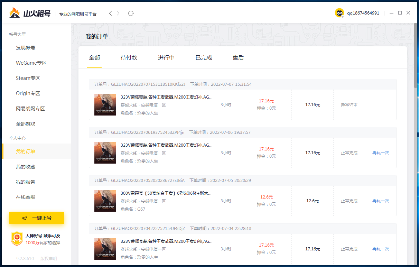
Task: Click the 大神好号 触手可及 promo banner
Action: 36,239
